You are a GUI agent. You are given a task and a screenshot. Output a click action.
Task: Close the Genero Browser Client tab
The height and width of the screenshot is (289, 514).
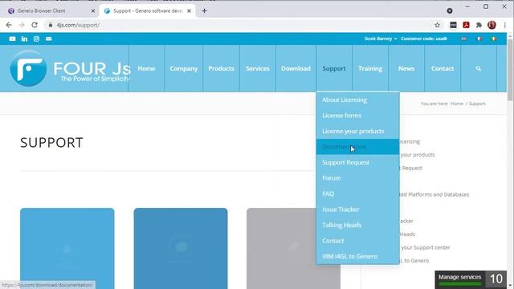click(x=93, y=10)
